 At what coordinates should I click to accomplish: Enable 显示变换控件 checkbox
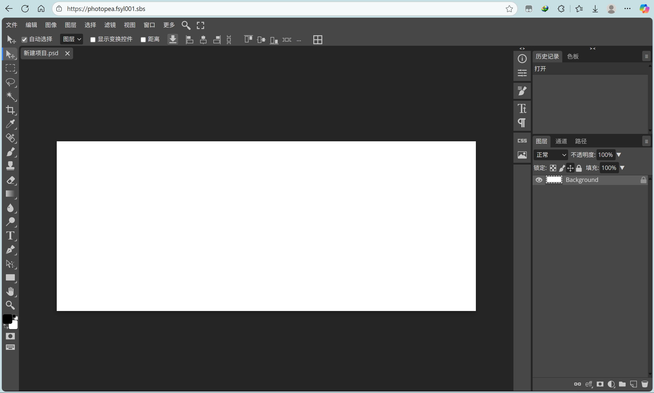(93, 40)
